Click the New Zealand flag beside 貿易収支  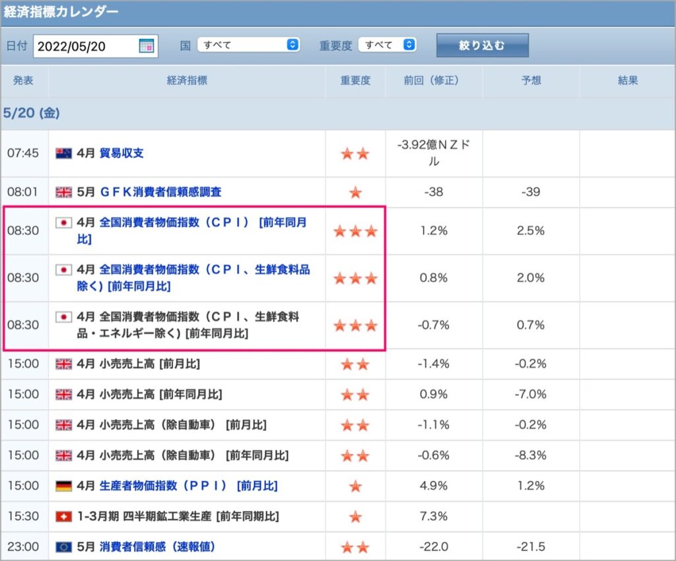64,153
